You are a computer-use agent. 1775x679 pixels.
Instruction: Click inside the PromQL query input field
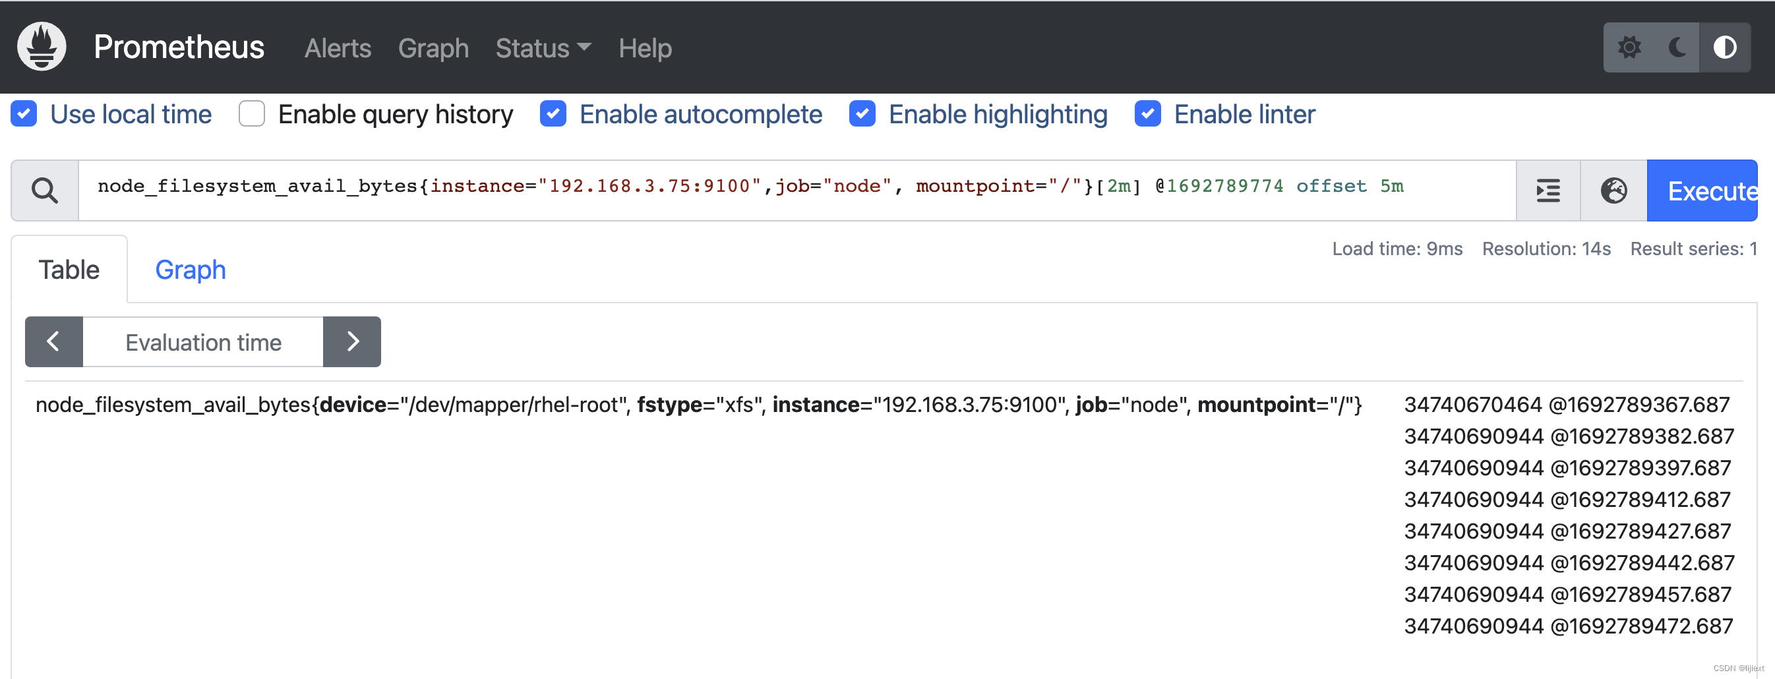[758, 190]
